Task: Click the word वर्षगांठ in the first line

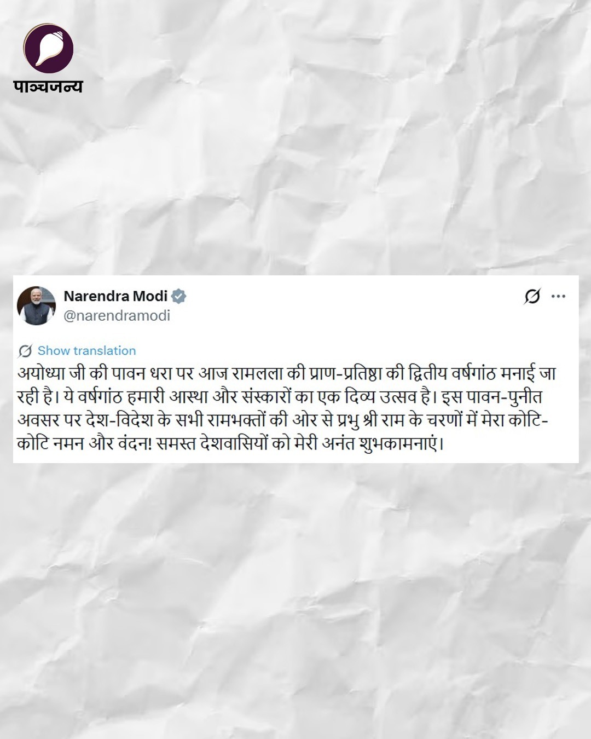Action: (474, 374)
